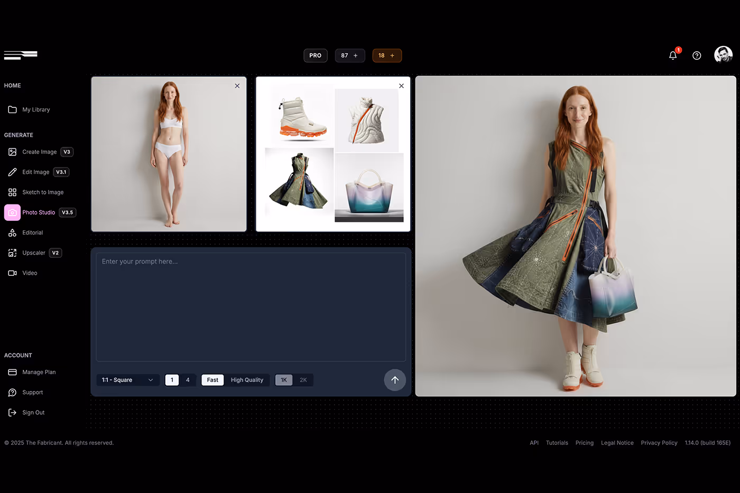Viewport: 740px width, 493px height.
Task: Open the profile avatar menu
Action: pos(723,54)
